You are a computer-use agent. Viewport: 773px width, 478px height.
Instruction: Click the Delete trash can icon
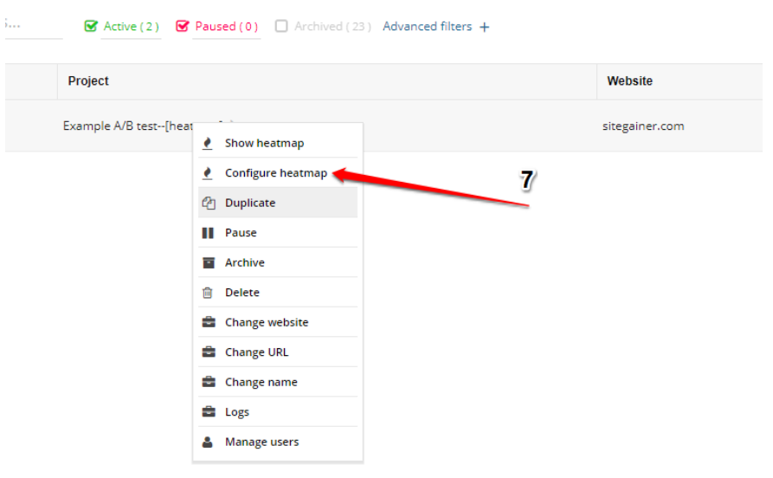tap(208, 293)
